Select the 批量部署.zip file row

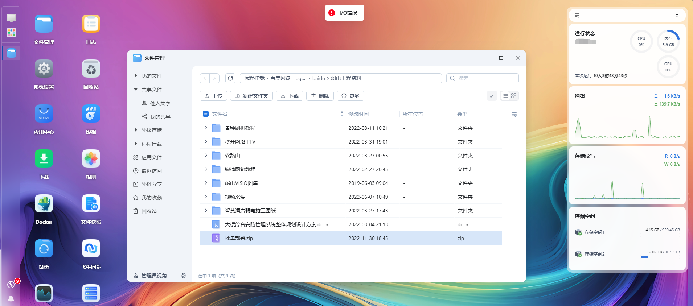(x=351, y=238)
